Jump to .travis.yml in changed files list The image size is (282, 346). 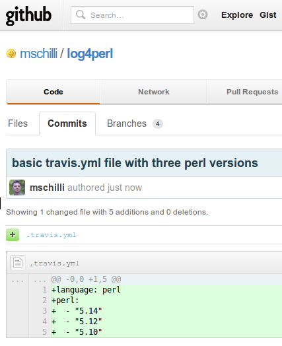[52, 235]
